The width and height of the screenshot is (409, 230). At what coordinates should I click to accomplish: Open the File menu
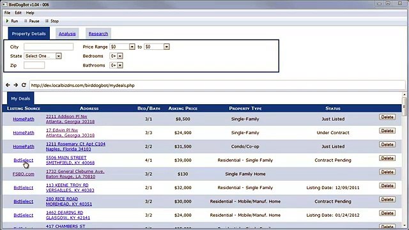click(x=7, y=13)
